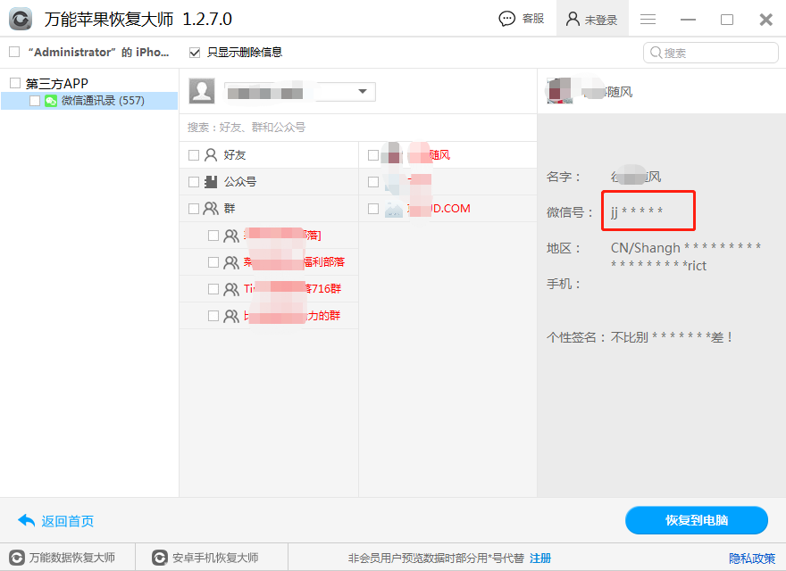Open the hamburger menu icon
Screen dimensions: 786x571
[x=648, y=19]
